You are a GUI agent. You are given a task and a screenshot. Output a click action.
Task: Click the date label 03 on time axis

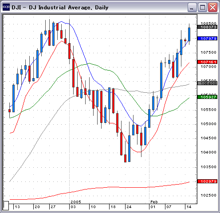click(x=73, y=207)
